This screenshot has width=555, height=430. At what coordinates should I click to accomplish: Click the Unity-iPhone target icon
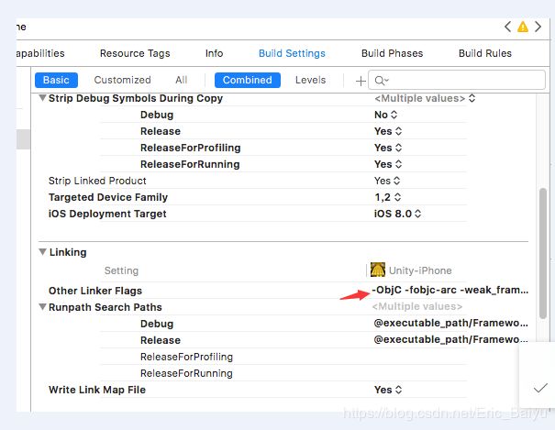coord(377,270)
